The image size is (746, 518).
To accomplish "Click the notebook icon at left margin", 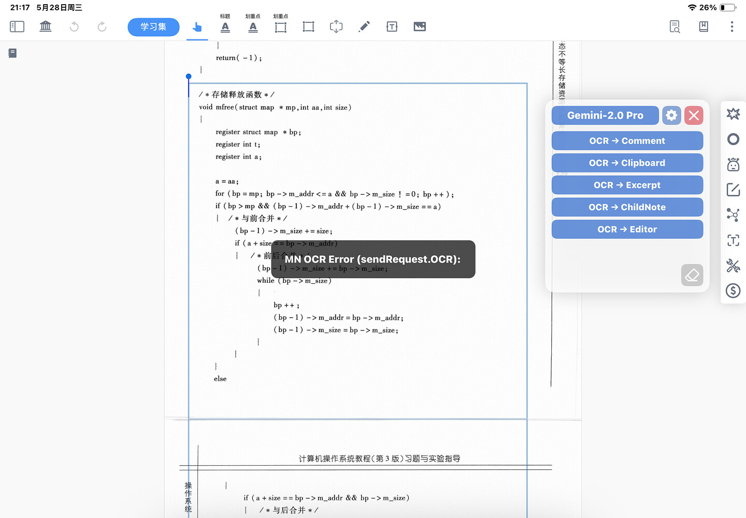I will point(12,53).
